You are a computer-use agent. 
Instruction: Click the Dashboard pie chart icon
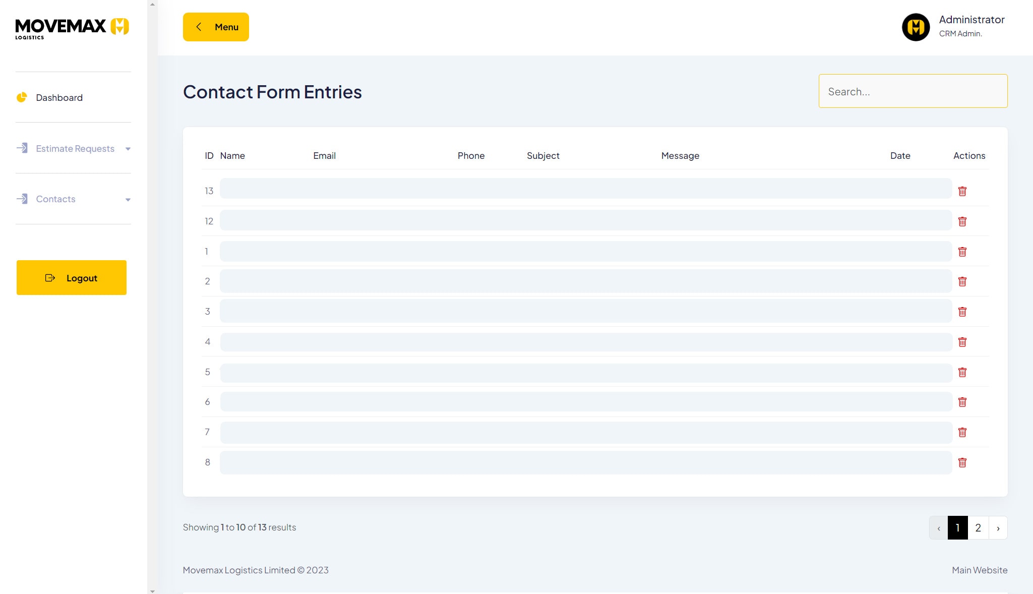(x=22, y=97)
